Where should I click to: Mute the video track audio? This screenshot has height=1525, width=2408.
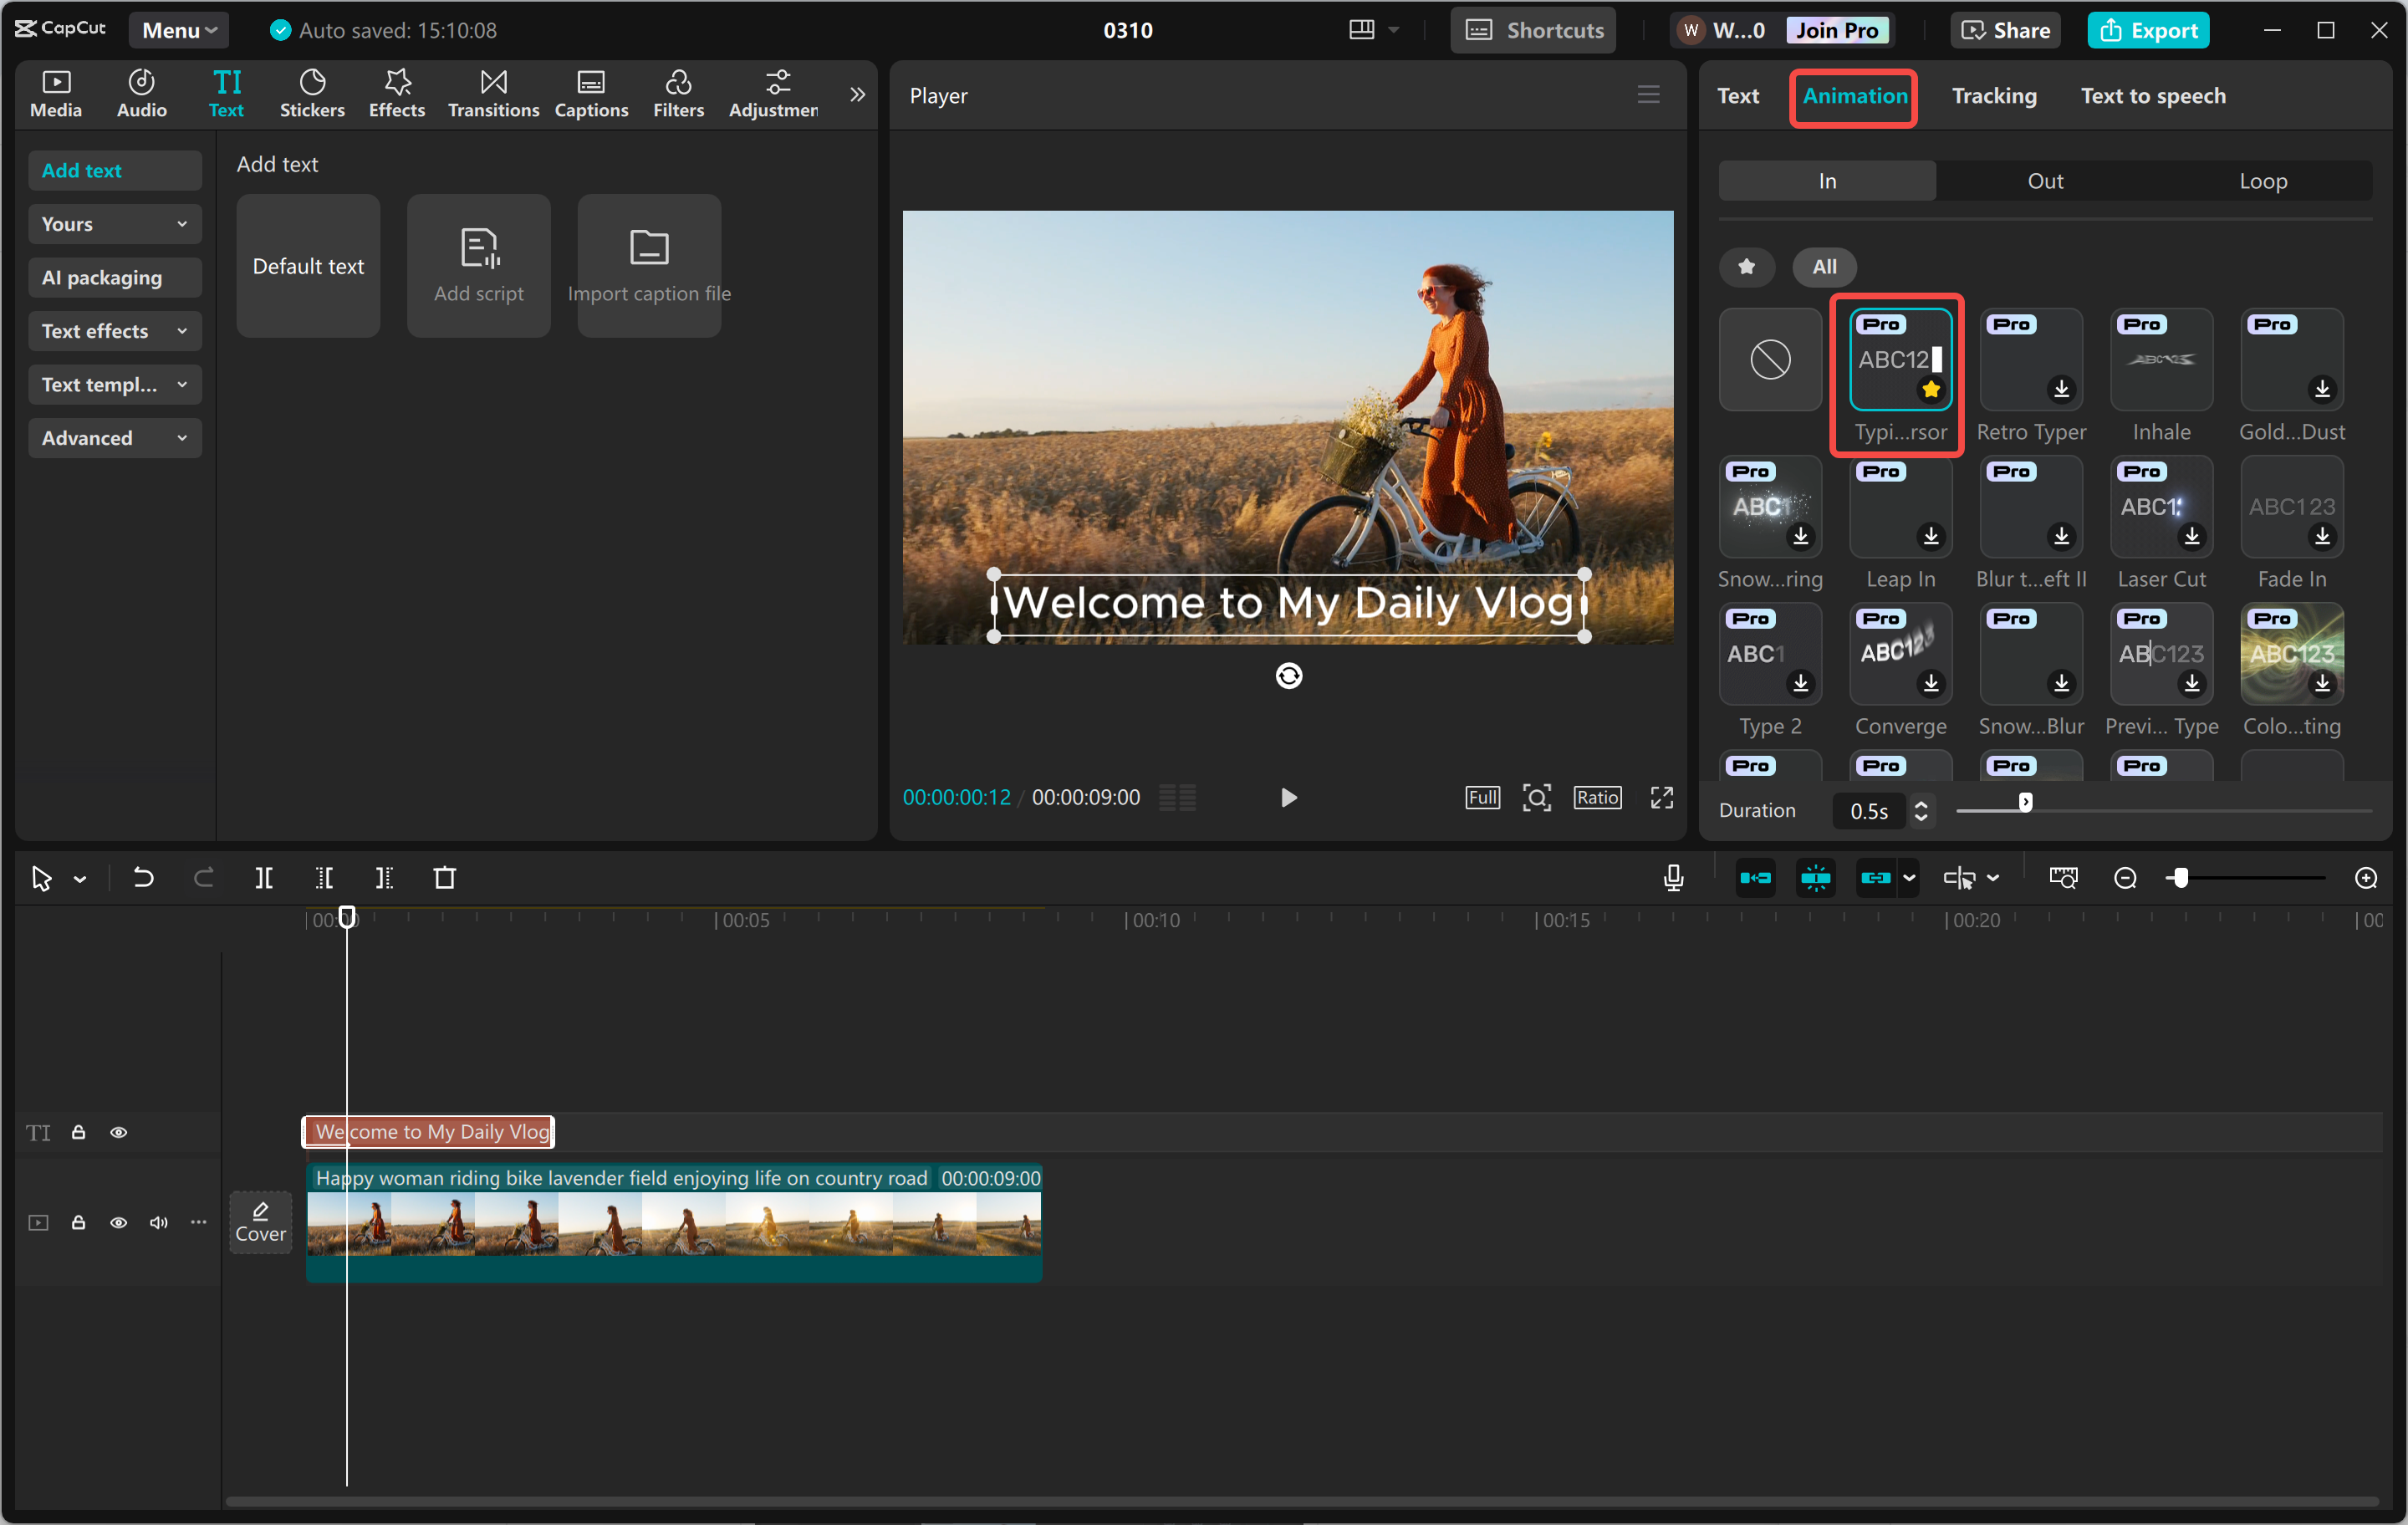158,1222
